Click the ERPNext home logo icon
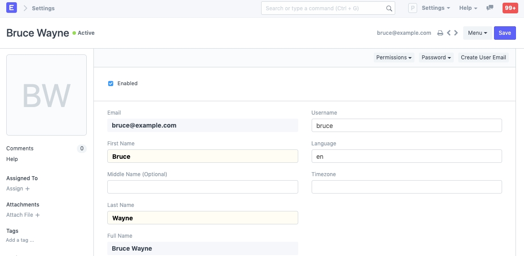 coord(12,8)
